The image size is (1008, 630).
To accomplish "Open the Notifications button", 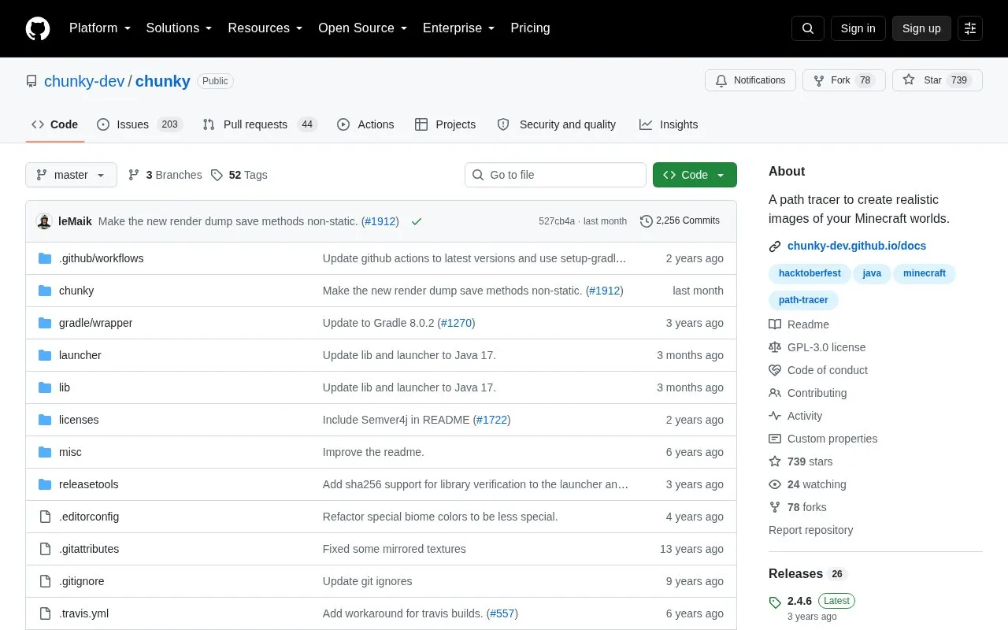I will [750, 80].
